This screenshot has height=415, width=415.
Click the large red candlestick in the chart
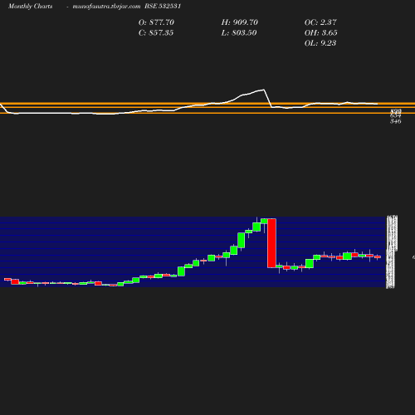271,243
